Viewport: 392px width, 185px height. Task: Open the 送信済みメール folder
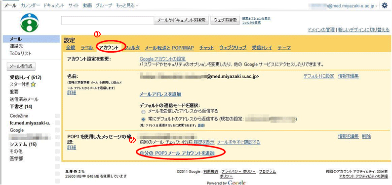coord(24,99)
